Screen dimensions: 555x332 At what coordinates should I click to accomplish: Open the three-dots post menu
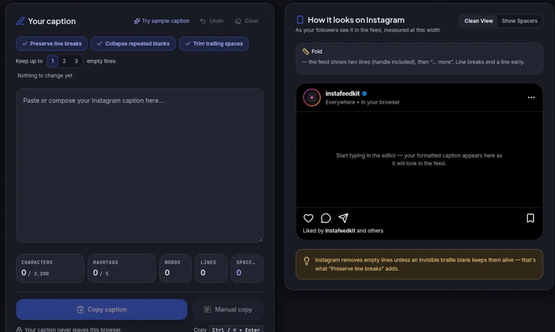531,97
